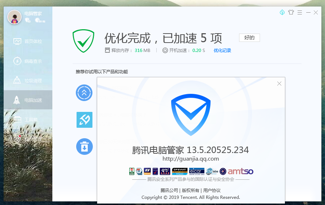Click the 腾讯电脑管家 13.5.20525.234 version text
Screen dimensions: 325x205
[190, 150]
